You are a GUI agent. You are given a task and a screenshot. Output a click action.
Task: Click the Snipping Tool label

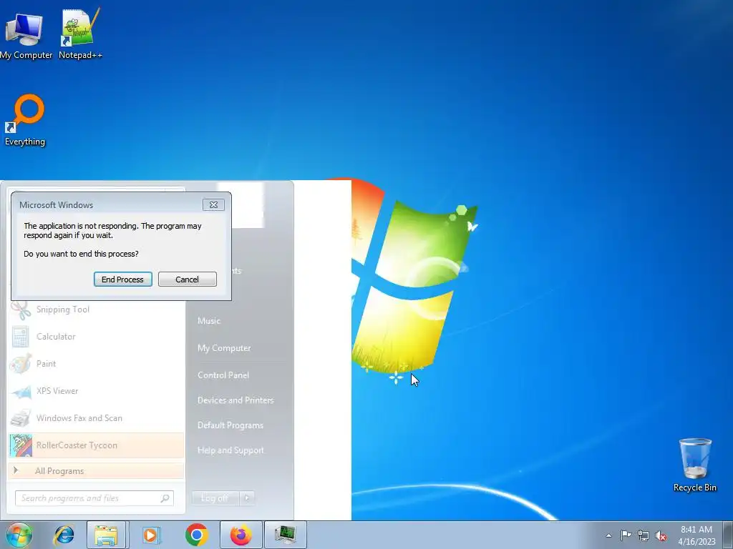click(x=63, y=310)
